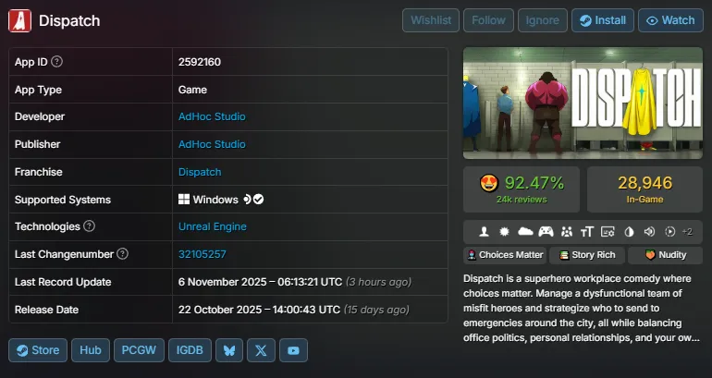This screenshot has width=712, height=378.
Task: Click the Follow button
Action: click(x=488, y=20)
